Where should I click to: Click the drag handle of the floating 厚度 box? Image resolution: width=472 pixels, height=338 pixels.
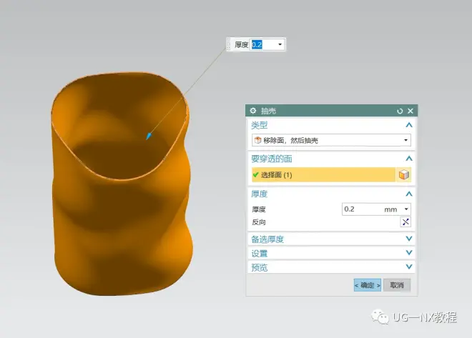click(x=229, y=44)
